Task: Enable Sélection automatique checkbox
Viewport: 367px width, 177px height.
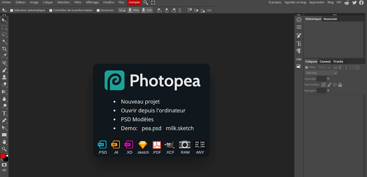Action: click(12, 11)
